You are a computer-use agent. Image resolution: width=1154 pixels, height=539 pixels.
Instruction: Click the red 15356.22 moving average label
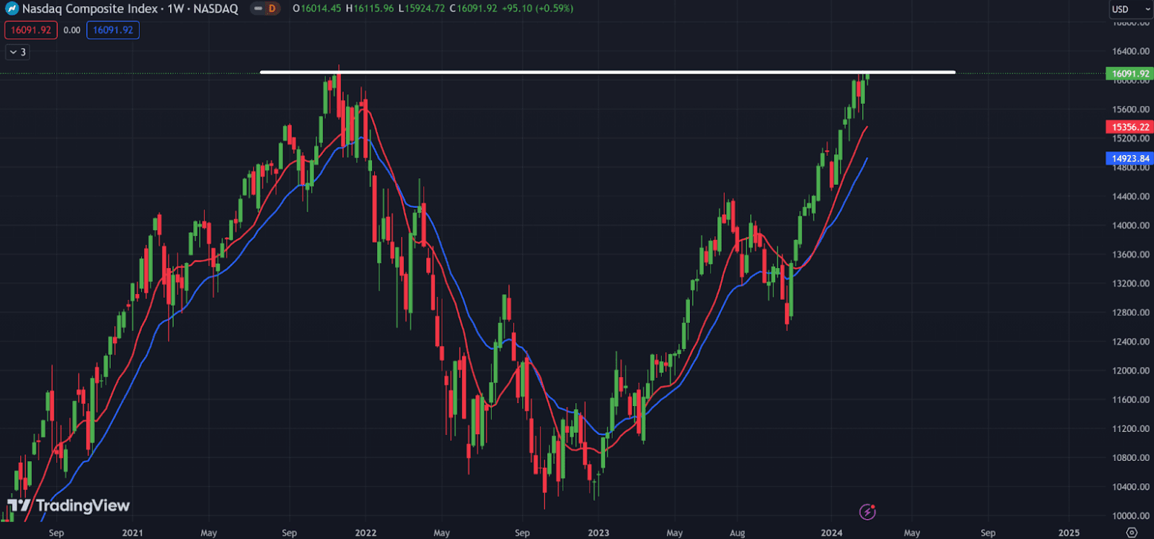pyautogui.click(x=1128, y=128)
